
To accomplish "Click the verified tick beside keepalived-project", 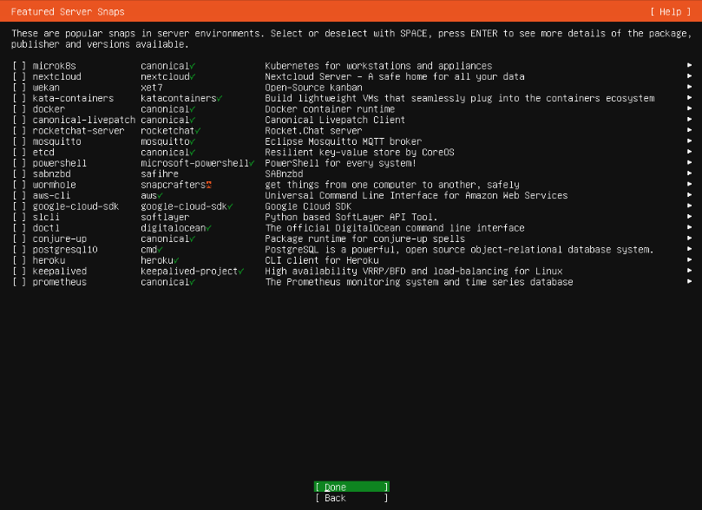I will point(241,271).
